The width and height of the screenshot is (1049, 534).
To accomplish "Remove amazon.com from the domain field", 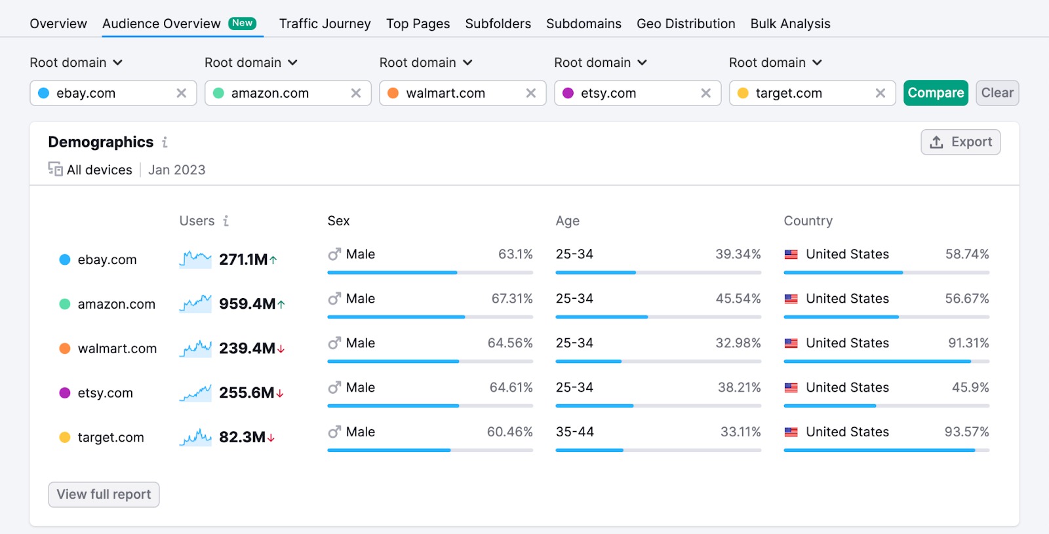I will (356, 93).
